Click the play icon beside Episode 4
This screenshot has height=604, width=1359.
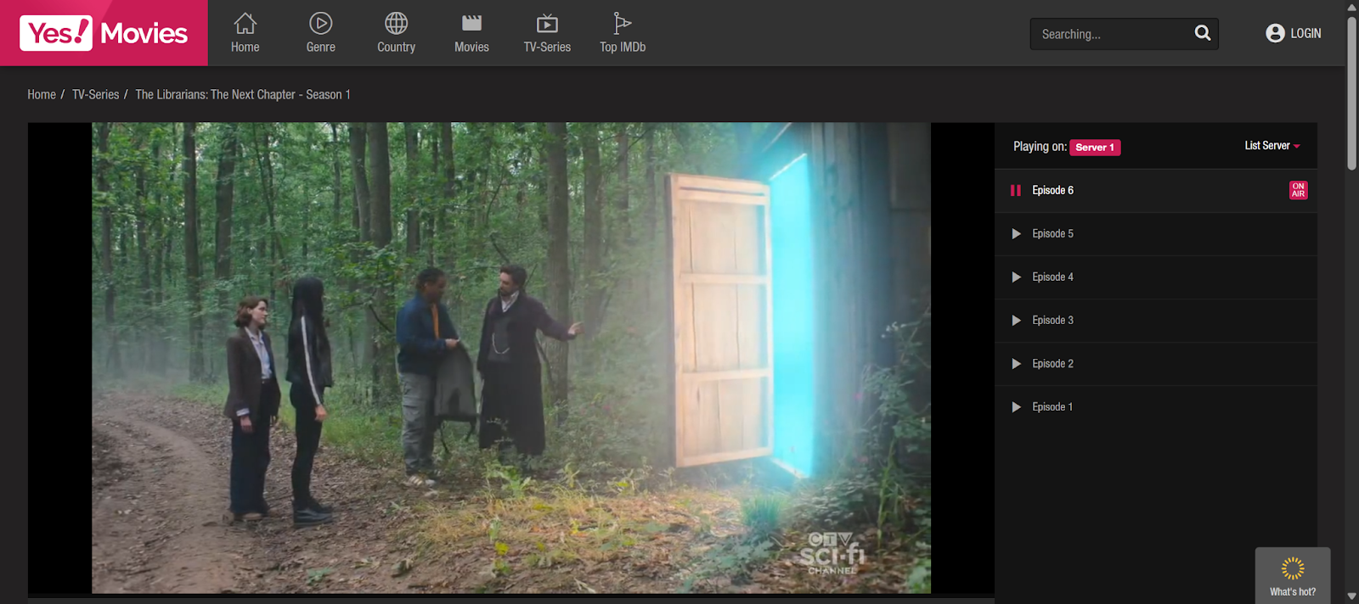tap(1016, 277)
